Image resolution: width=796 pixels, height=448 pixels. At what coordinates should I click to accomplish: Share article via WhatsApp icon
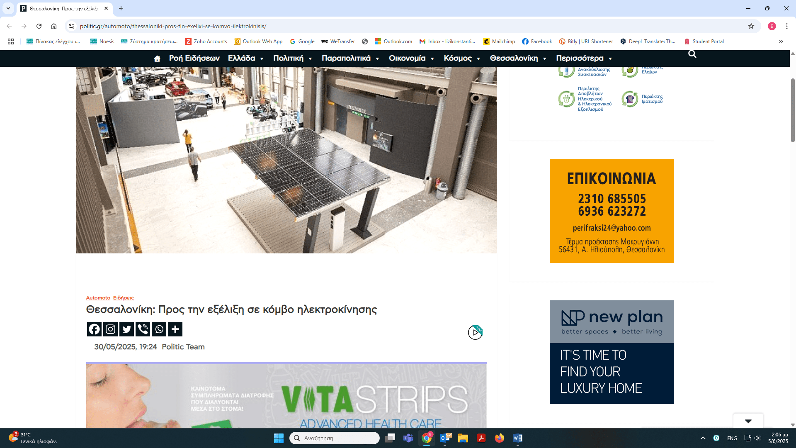pos(159,329)
